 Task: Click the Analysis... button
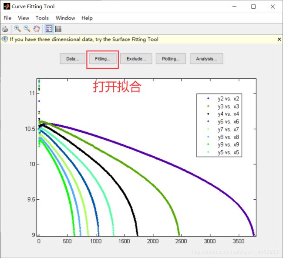[206, 59]
